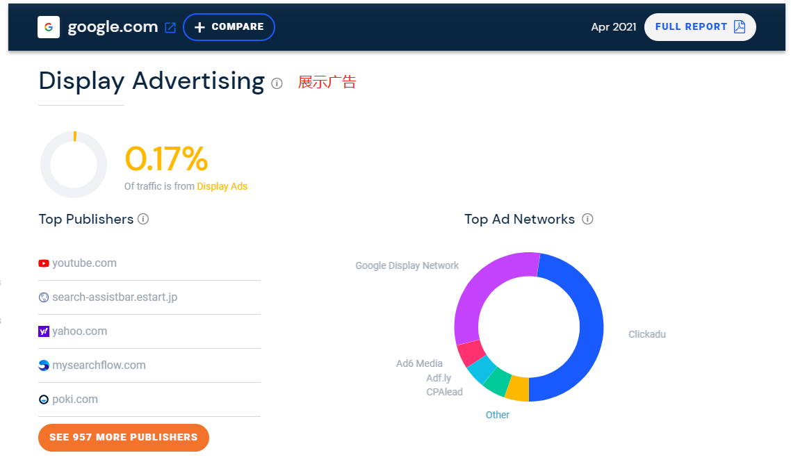This screenshot has height=469, width=791.
Task: Click the mysearchflow.com favicon
Action: click(44, 365)
